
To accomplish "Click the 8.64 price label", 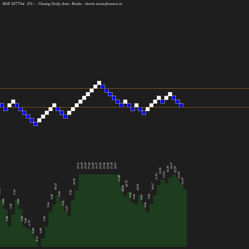I will click(48, 205).
